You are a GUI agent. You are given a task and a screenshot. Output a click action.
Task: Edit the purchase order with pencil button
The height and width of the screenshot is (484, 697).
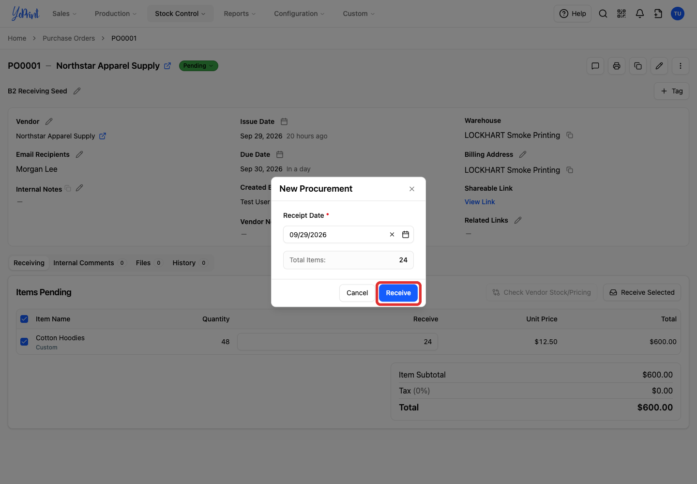click(659, 66)
